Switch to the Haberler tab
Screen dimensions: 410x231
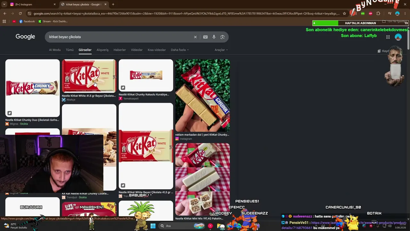[119, 50]
